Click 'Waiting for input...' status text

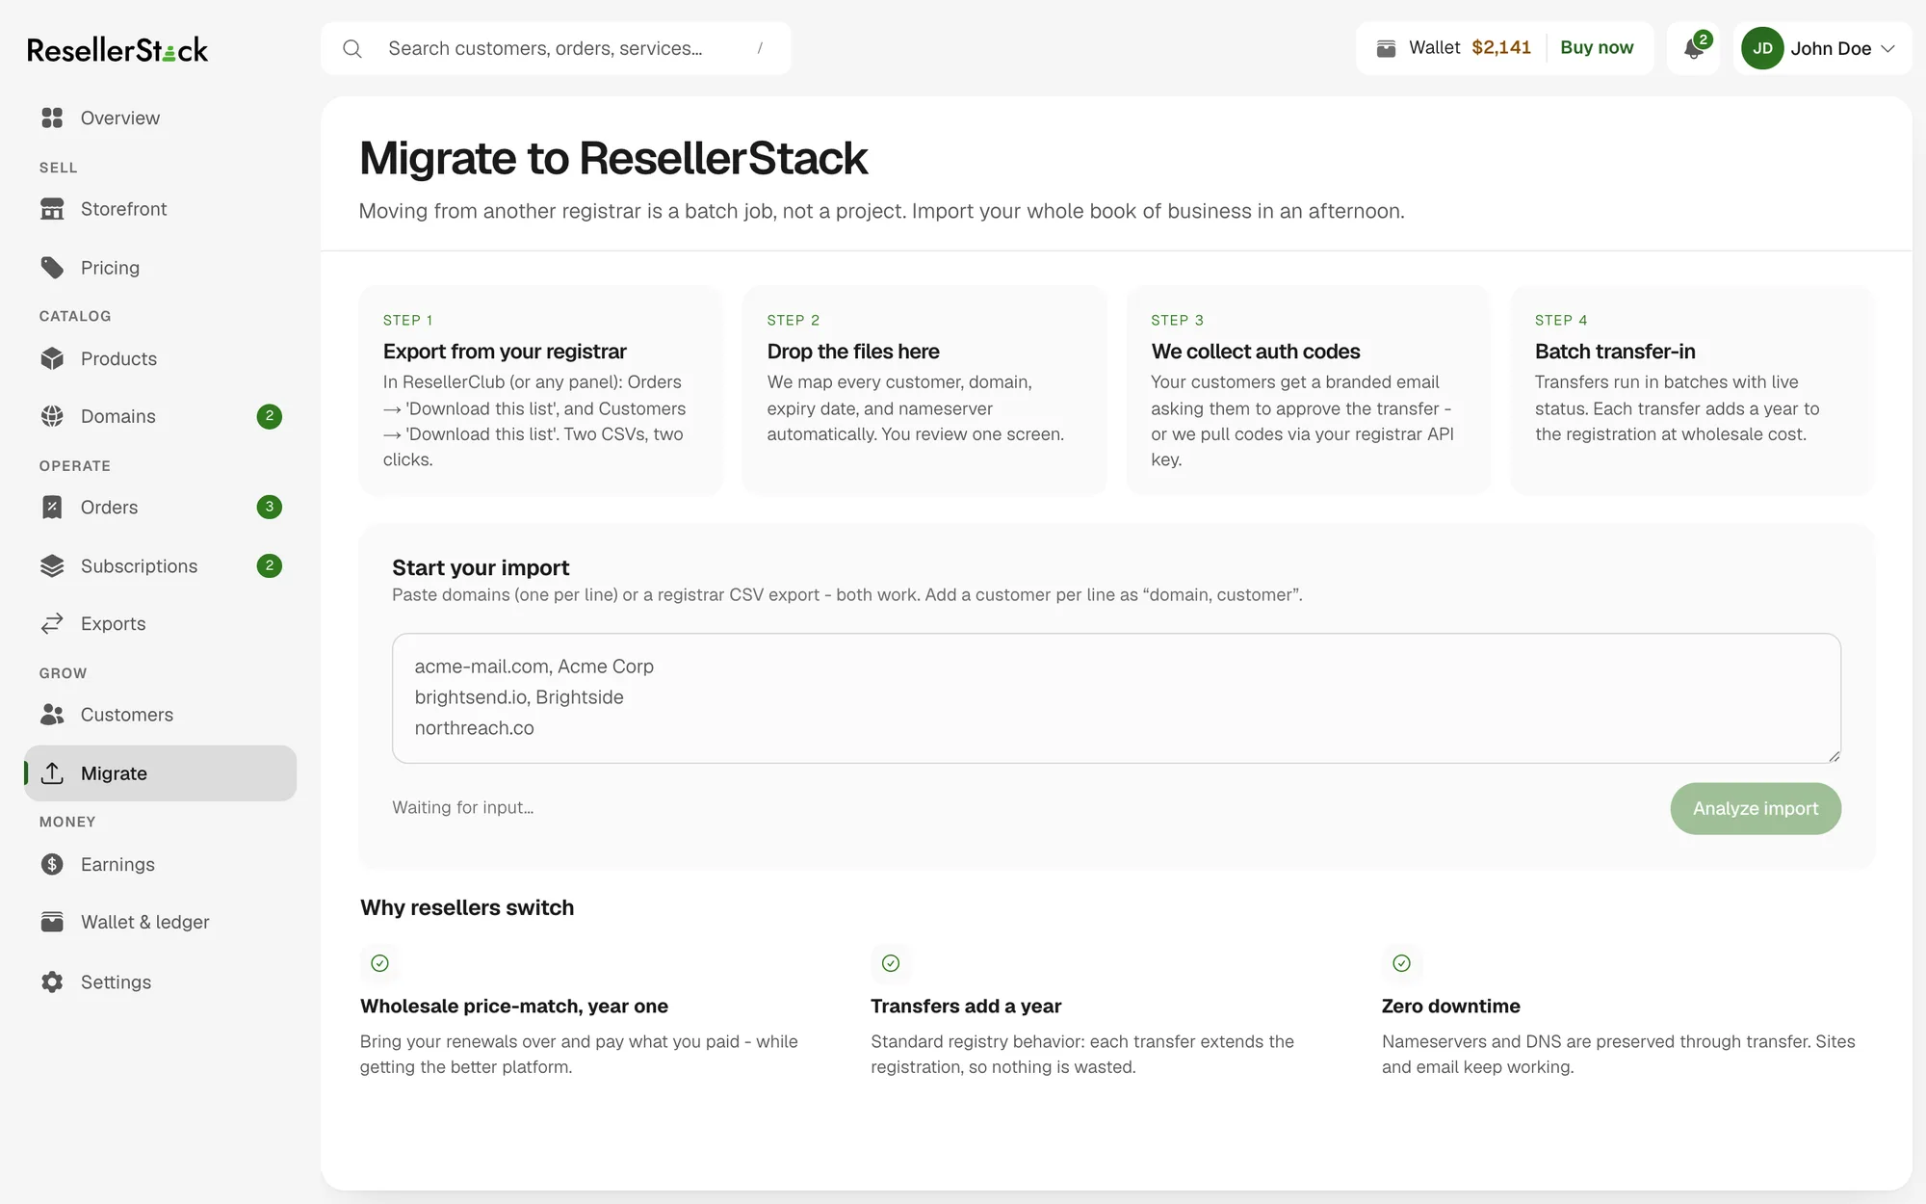pyautogui.click(x=462, y=808)
